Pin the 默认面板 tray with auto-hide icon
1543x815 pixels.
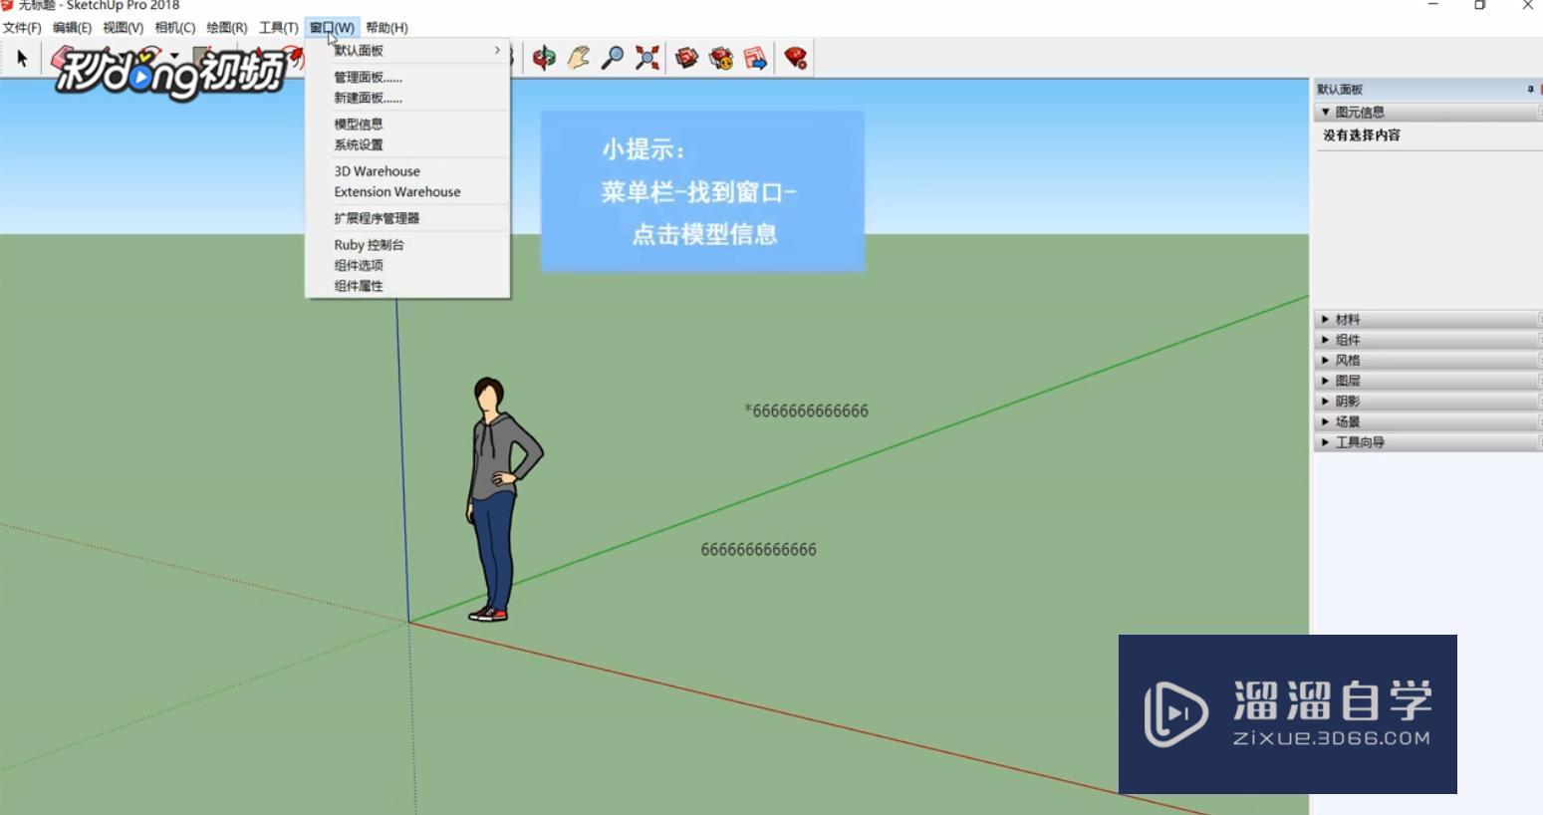(1531, 89)
